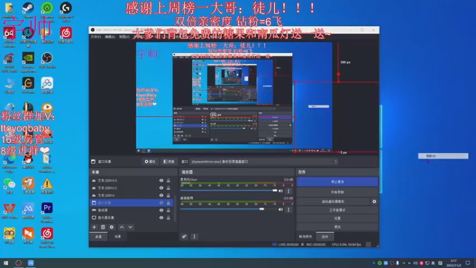The height and width of the screenshot is (268, 476).
Task: Open the 滤镜 button in source toolbar
Action: pos(169,161)
